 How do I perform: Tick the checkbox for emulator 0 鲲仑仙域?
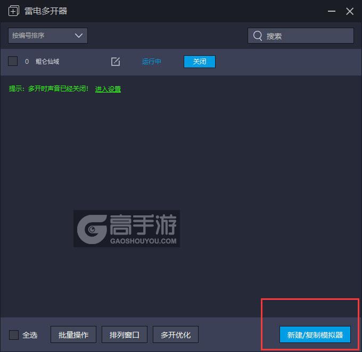[13, 61]
